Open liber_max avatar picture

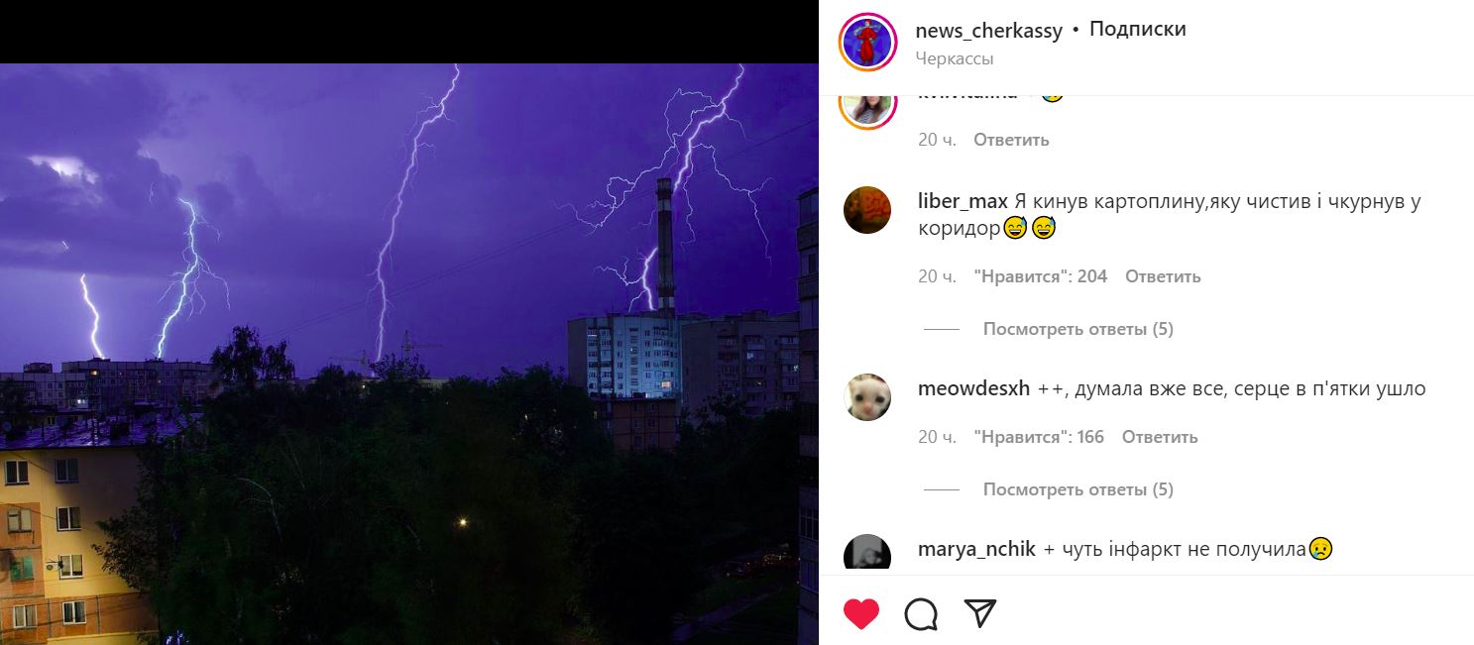click(x=867, y=210)
